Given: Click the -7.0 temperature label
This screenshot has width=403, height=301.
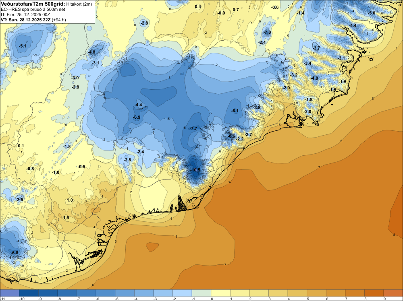Looking at the screenshot, I should tap(267, 32).
